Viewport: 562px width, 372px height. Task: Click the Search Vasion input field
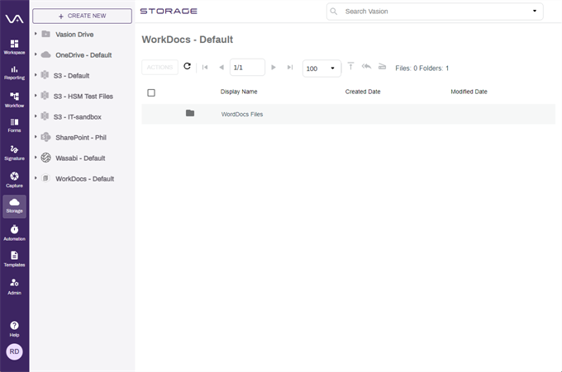click(435, 12)
